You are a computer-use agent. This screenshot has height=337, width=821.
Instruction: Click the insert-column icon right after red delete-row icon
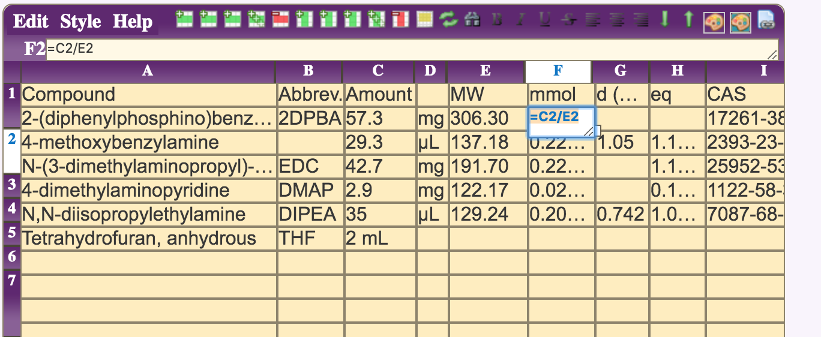(304, 19)
